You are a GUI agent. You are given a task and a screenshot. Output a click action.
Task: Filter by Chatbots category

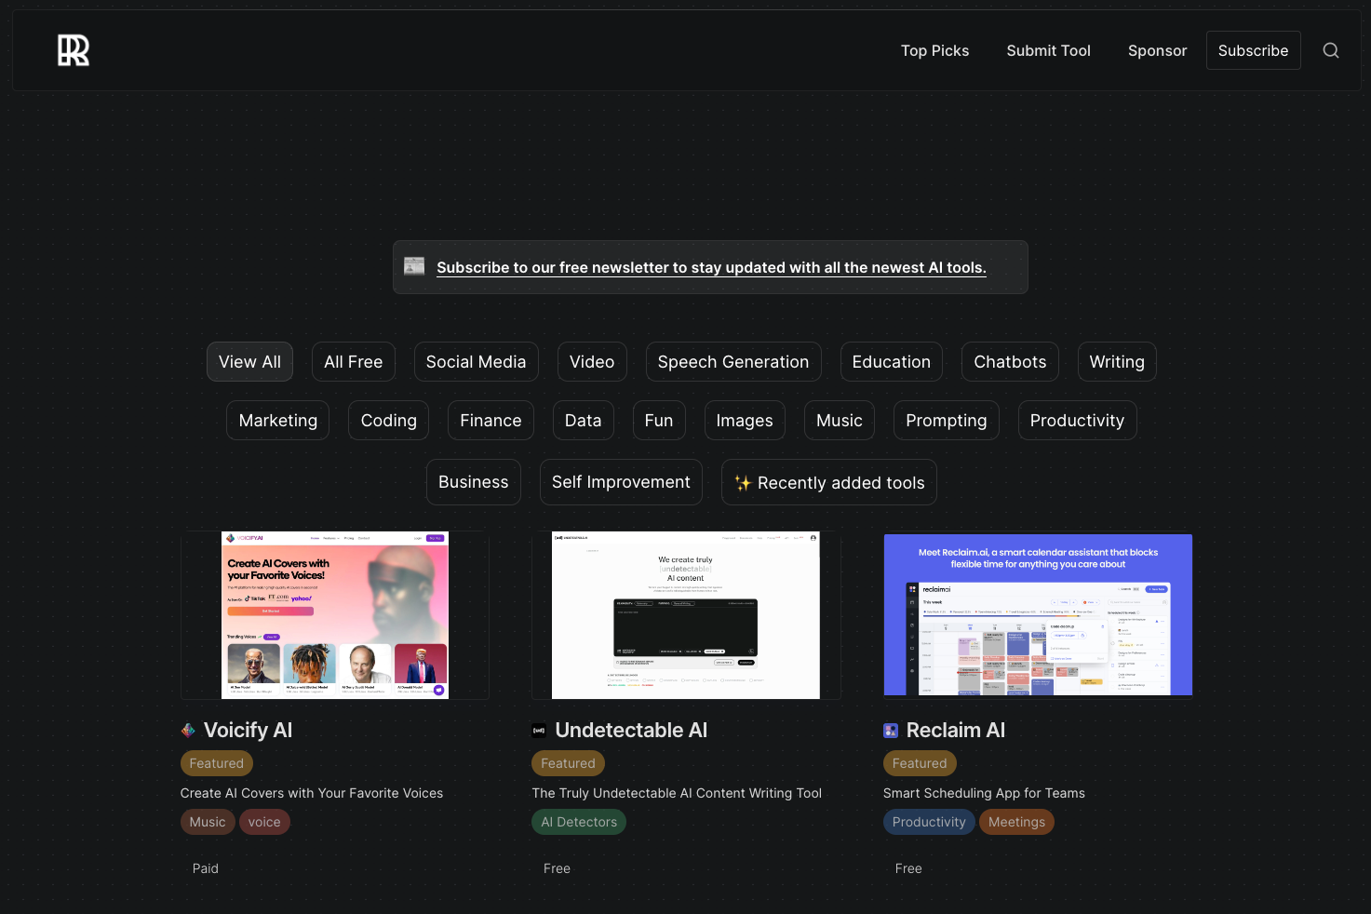(x=1010, y=362)
